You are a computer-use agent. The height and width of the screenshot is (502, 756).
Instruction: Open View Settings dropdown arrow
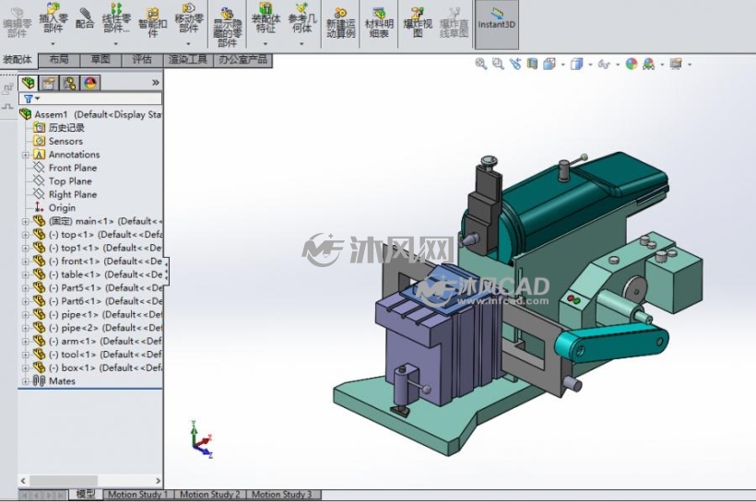point(690,64)
